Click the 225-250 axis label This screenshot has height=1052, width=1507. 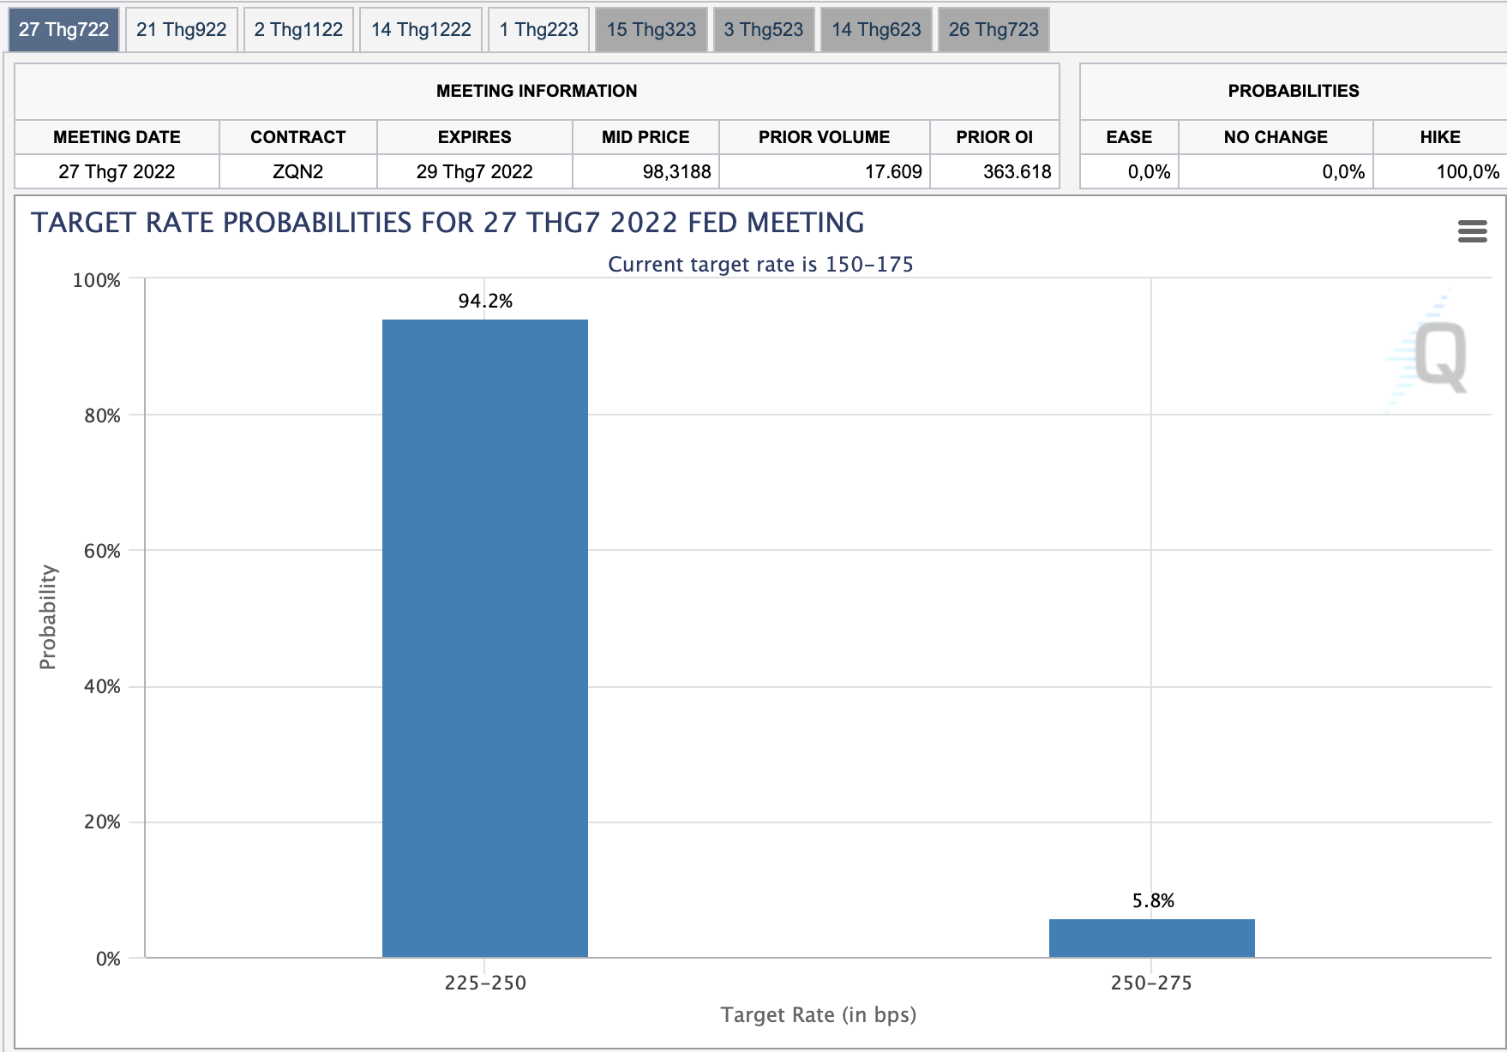[485, 983]
